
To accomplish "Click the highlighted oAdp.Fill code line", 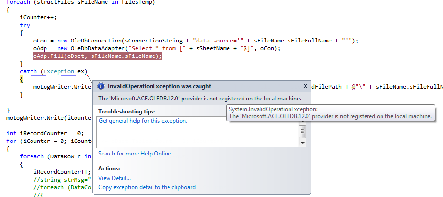I will click(98, 56).
